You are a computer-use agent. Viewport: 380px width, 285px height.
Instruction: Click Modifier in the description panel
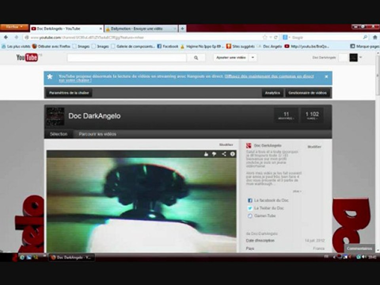coord(314,146)
